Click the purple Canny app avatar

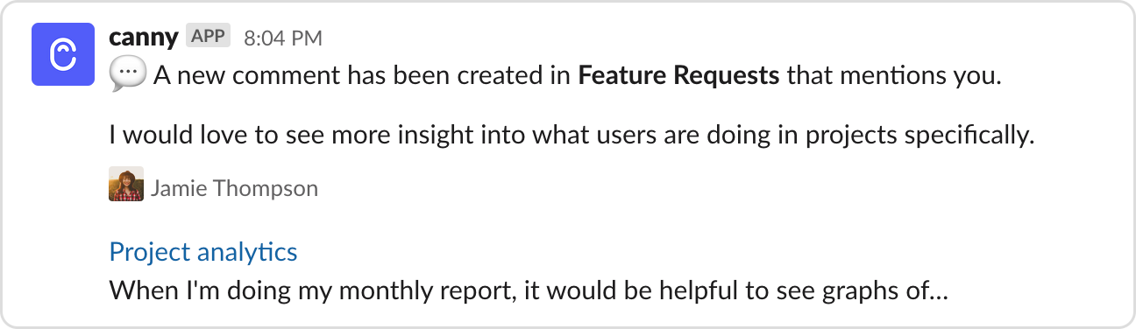tap(63, 54)
